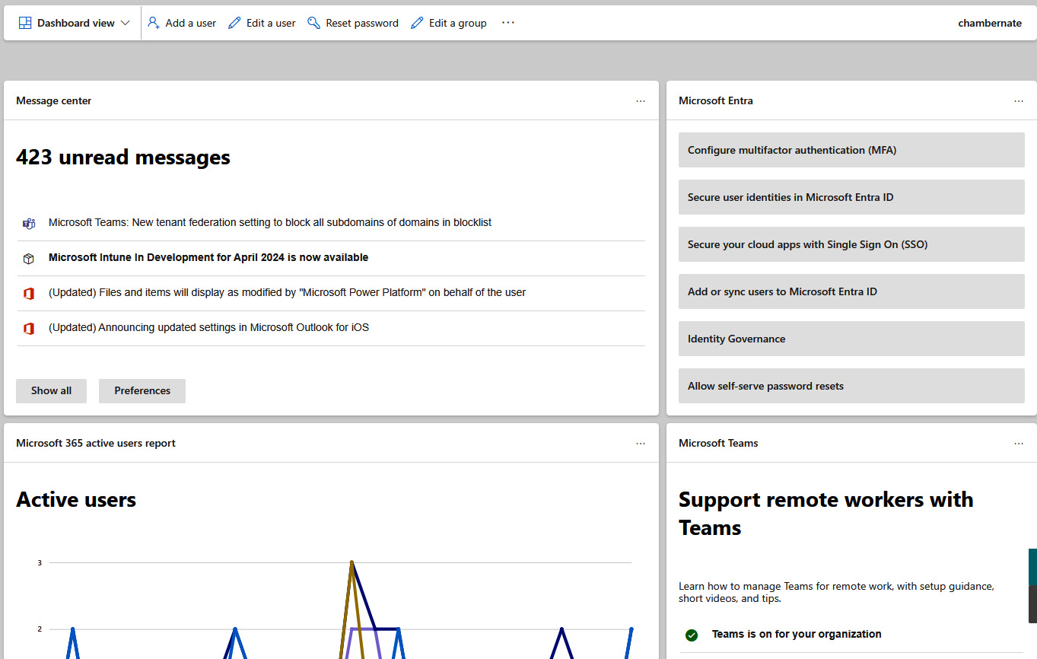Click the Microsoft 365 active users report title
Viewport: 1037px width, 659px height.
tap(96, 443)
